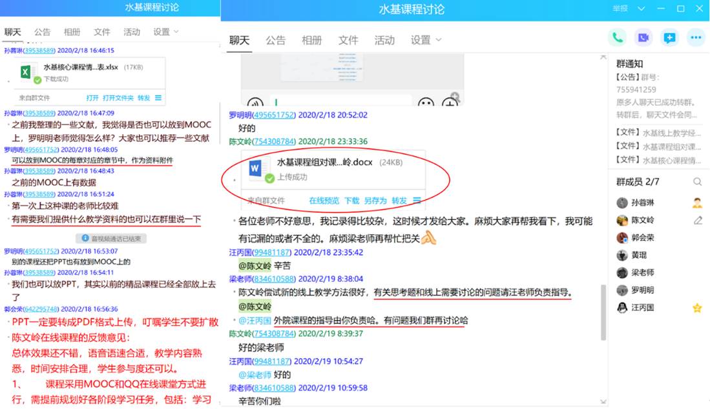Open the xlsx file card's hamburger menu

tap(158, 98)
